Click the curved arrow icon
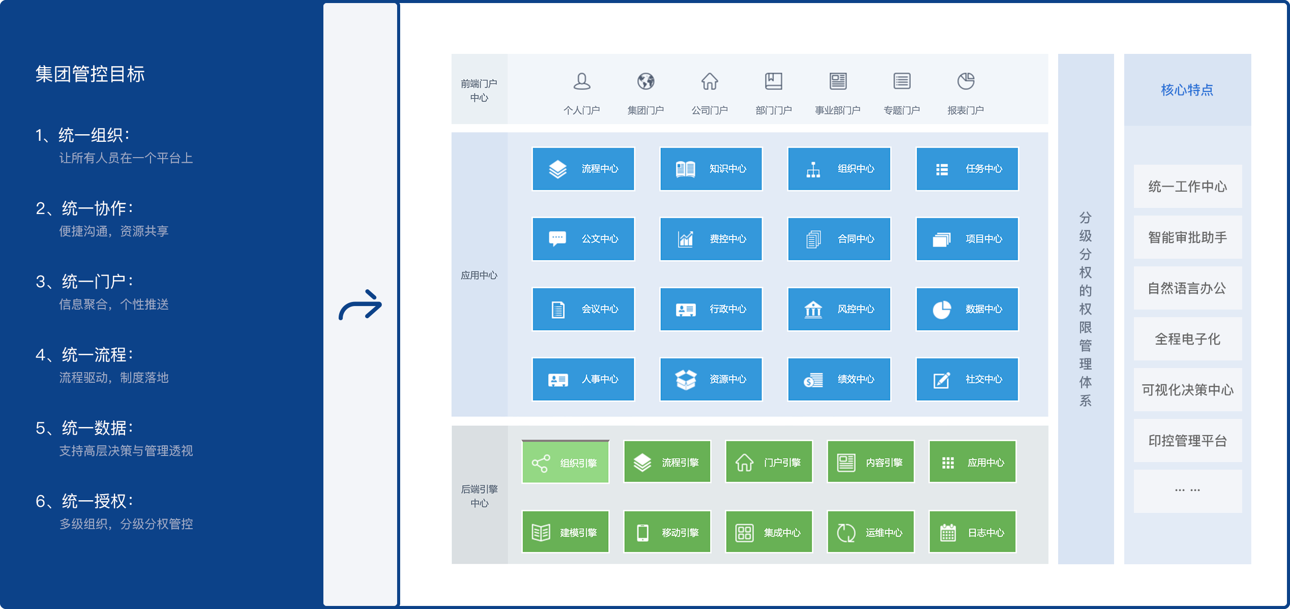The width and height of the screenshot is (1290, 609). [x=360, y=305]
